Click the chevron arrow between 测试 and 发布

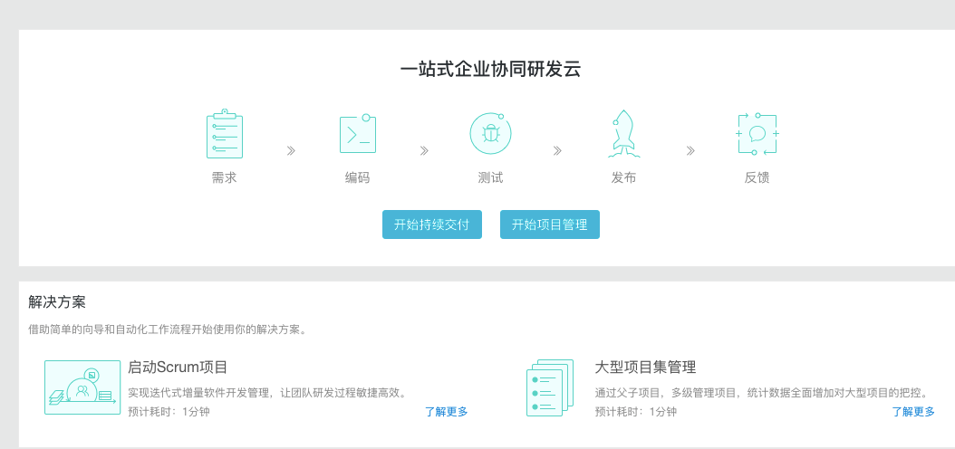[x=557, y=150]
